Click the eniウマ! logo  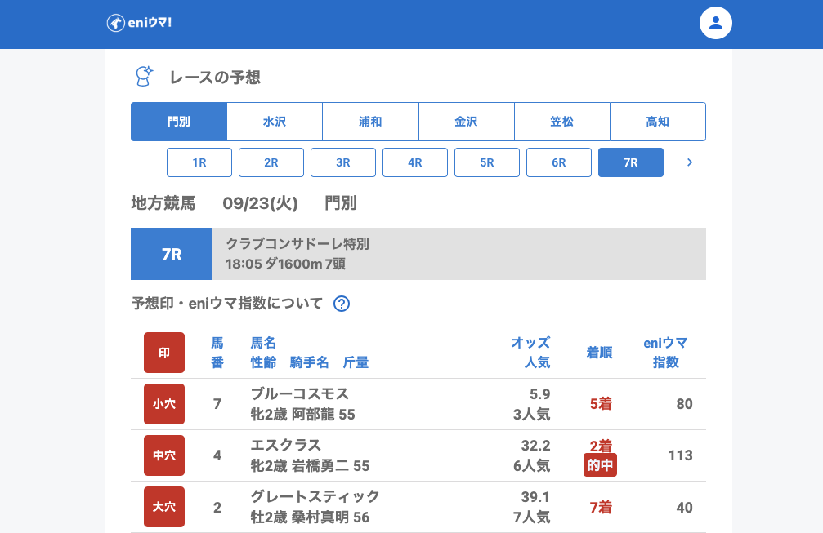[x=139, y=23]
